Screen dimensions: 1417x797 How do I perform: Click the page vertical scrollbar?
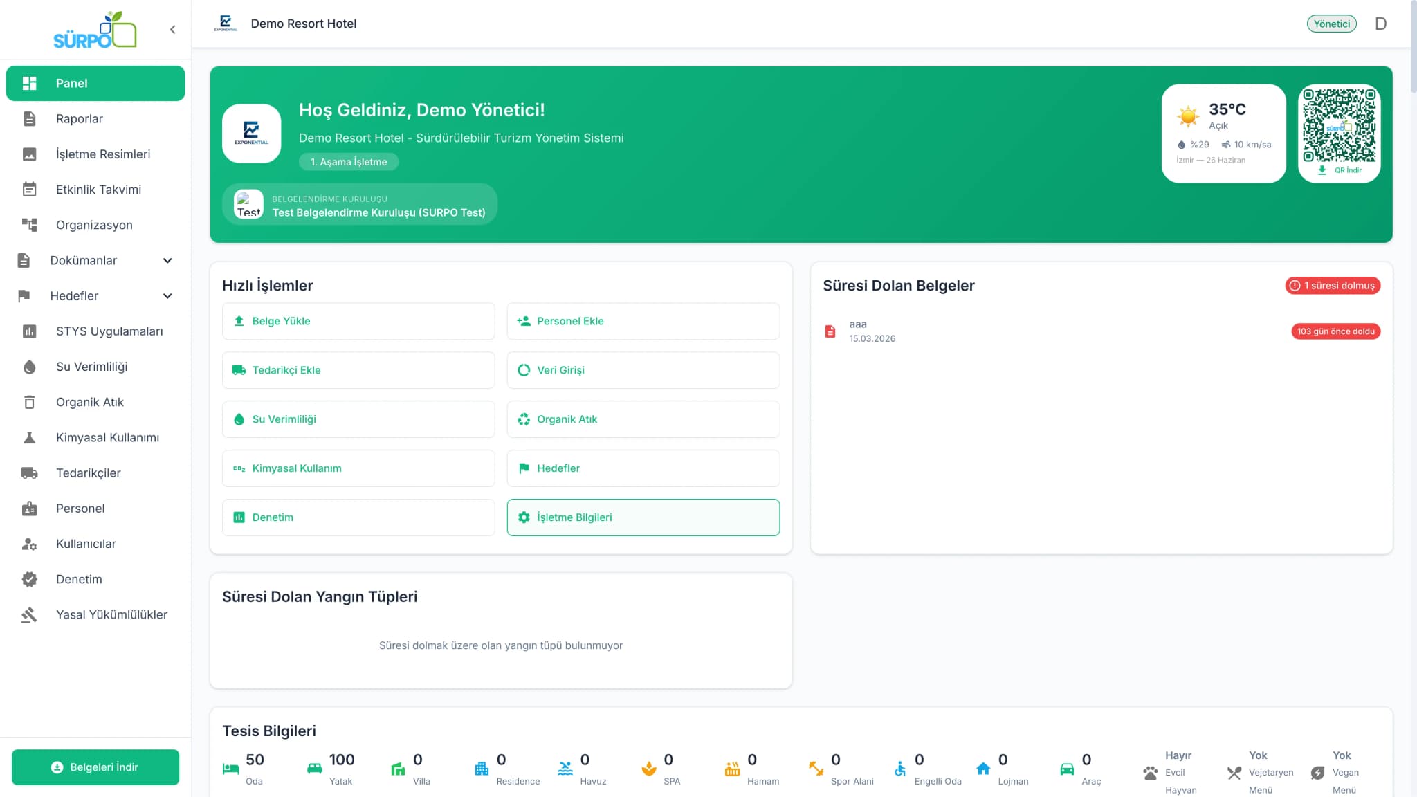point(1414,48)
